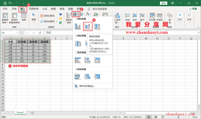Add a new sheet with plus button

pos(32,113)
